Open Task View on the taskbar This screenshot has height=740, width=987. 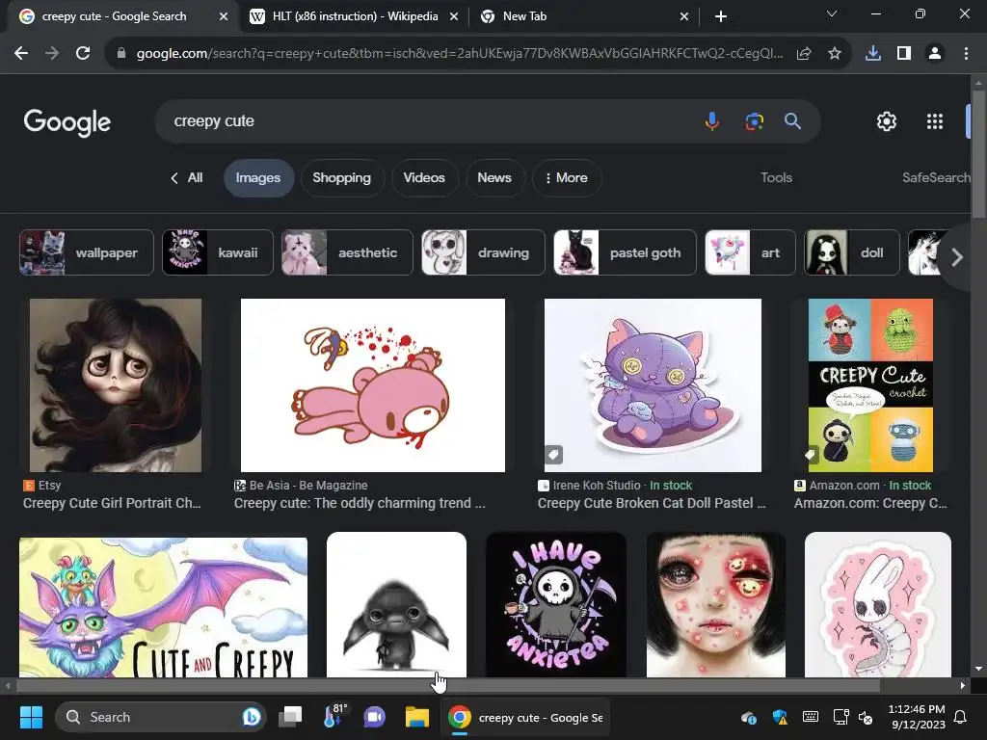290,717
